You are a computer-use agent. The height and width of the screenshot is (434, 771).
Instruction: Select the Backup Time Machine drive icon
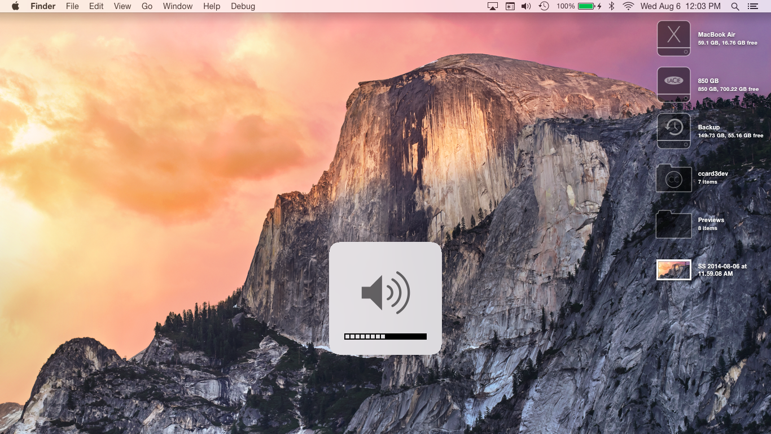click(x=674, y=131)
